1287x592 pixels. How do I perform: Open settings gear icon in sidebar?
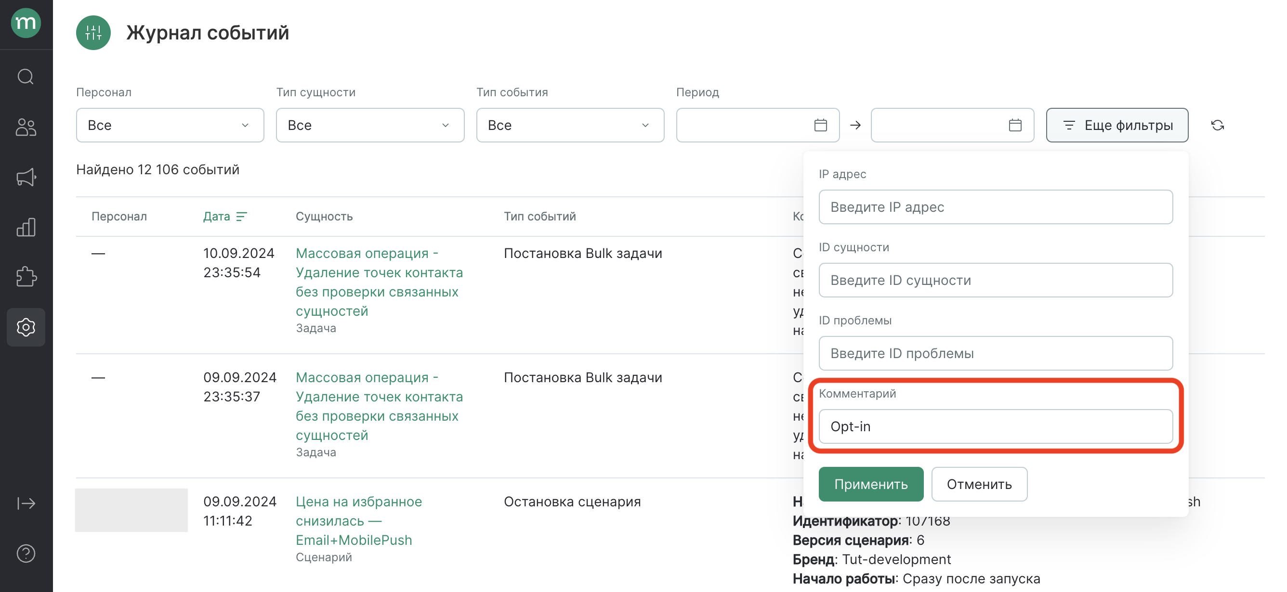point(26,327)
